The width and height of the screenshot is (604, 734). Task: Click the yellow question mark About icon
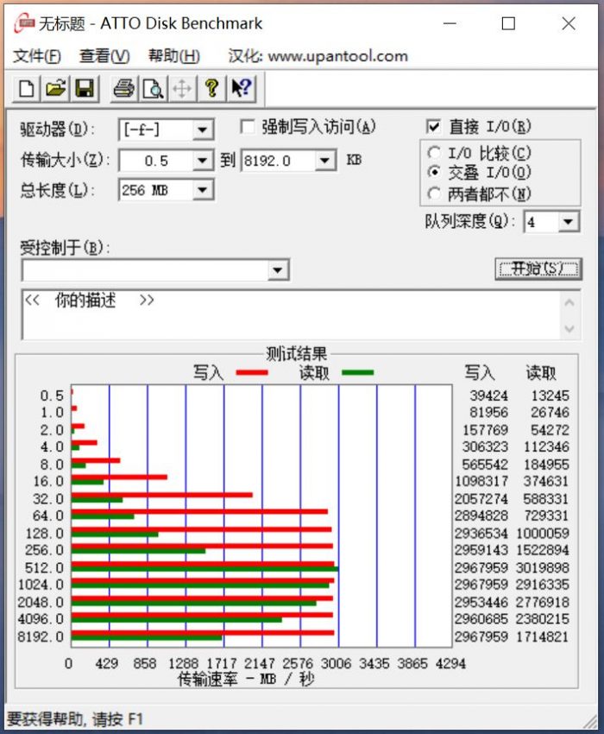click(211, 88)
